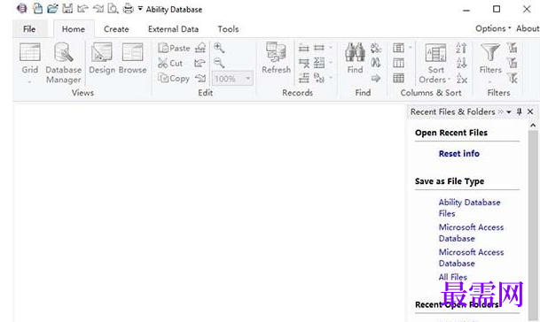Click the zoom out magnifier icon
540x322 pixels.
[219, 63]
